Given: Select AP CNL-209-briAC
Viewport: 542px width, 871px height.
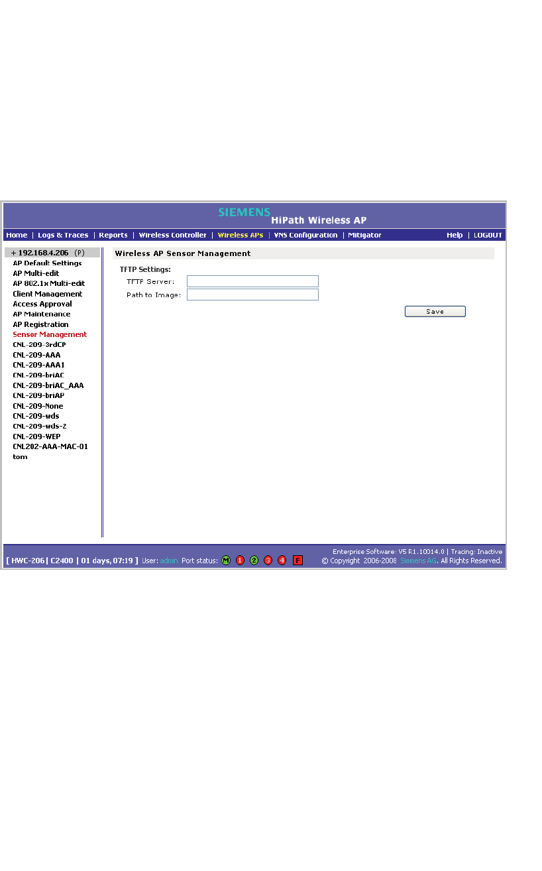Looking at the screenshot, I should (x=38, y=375).
